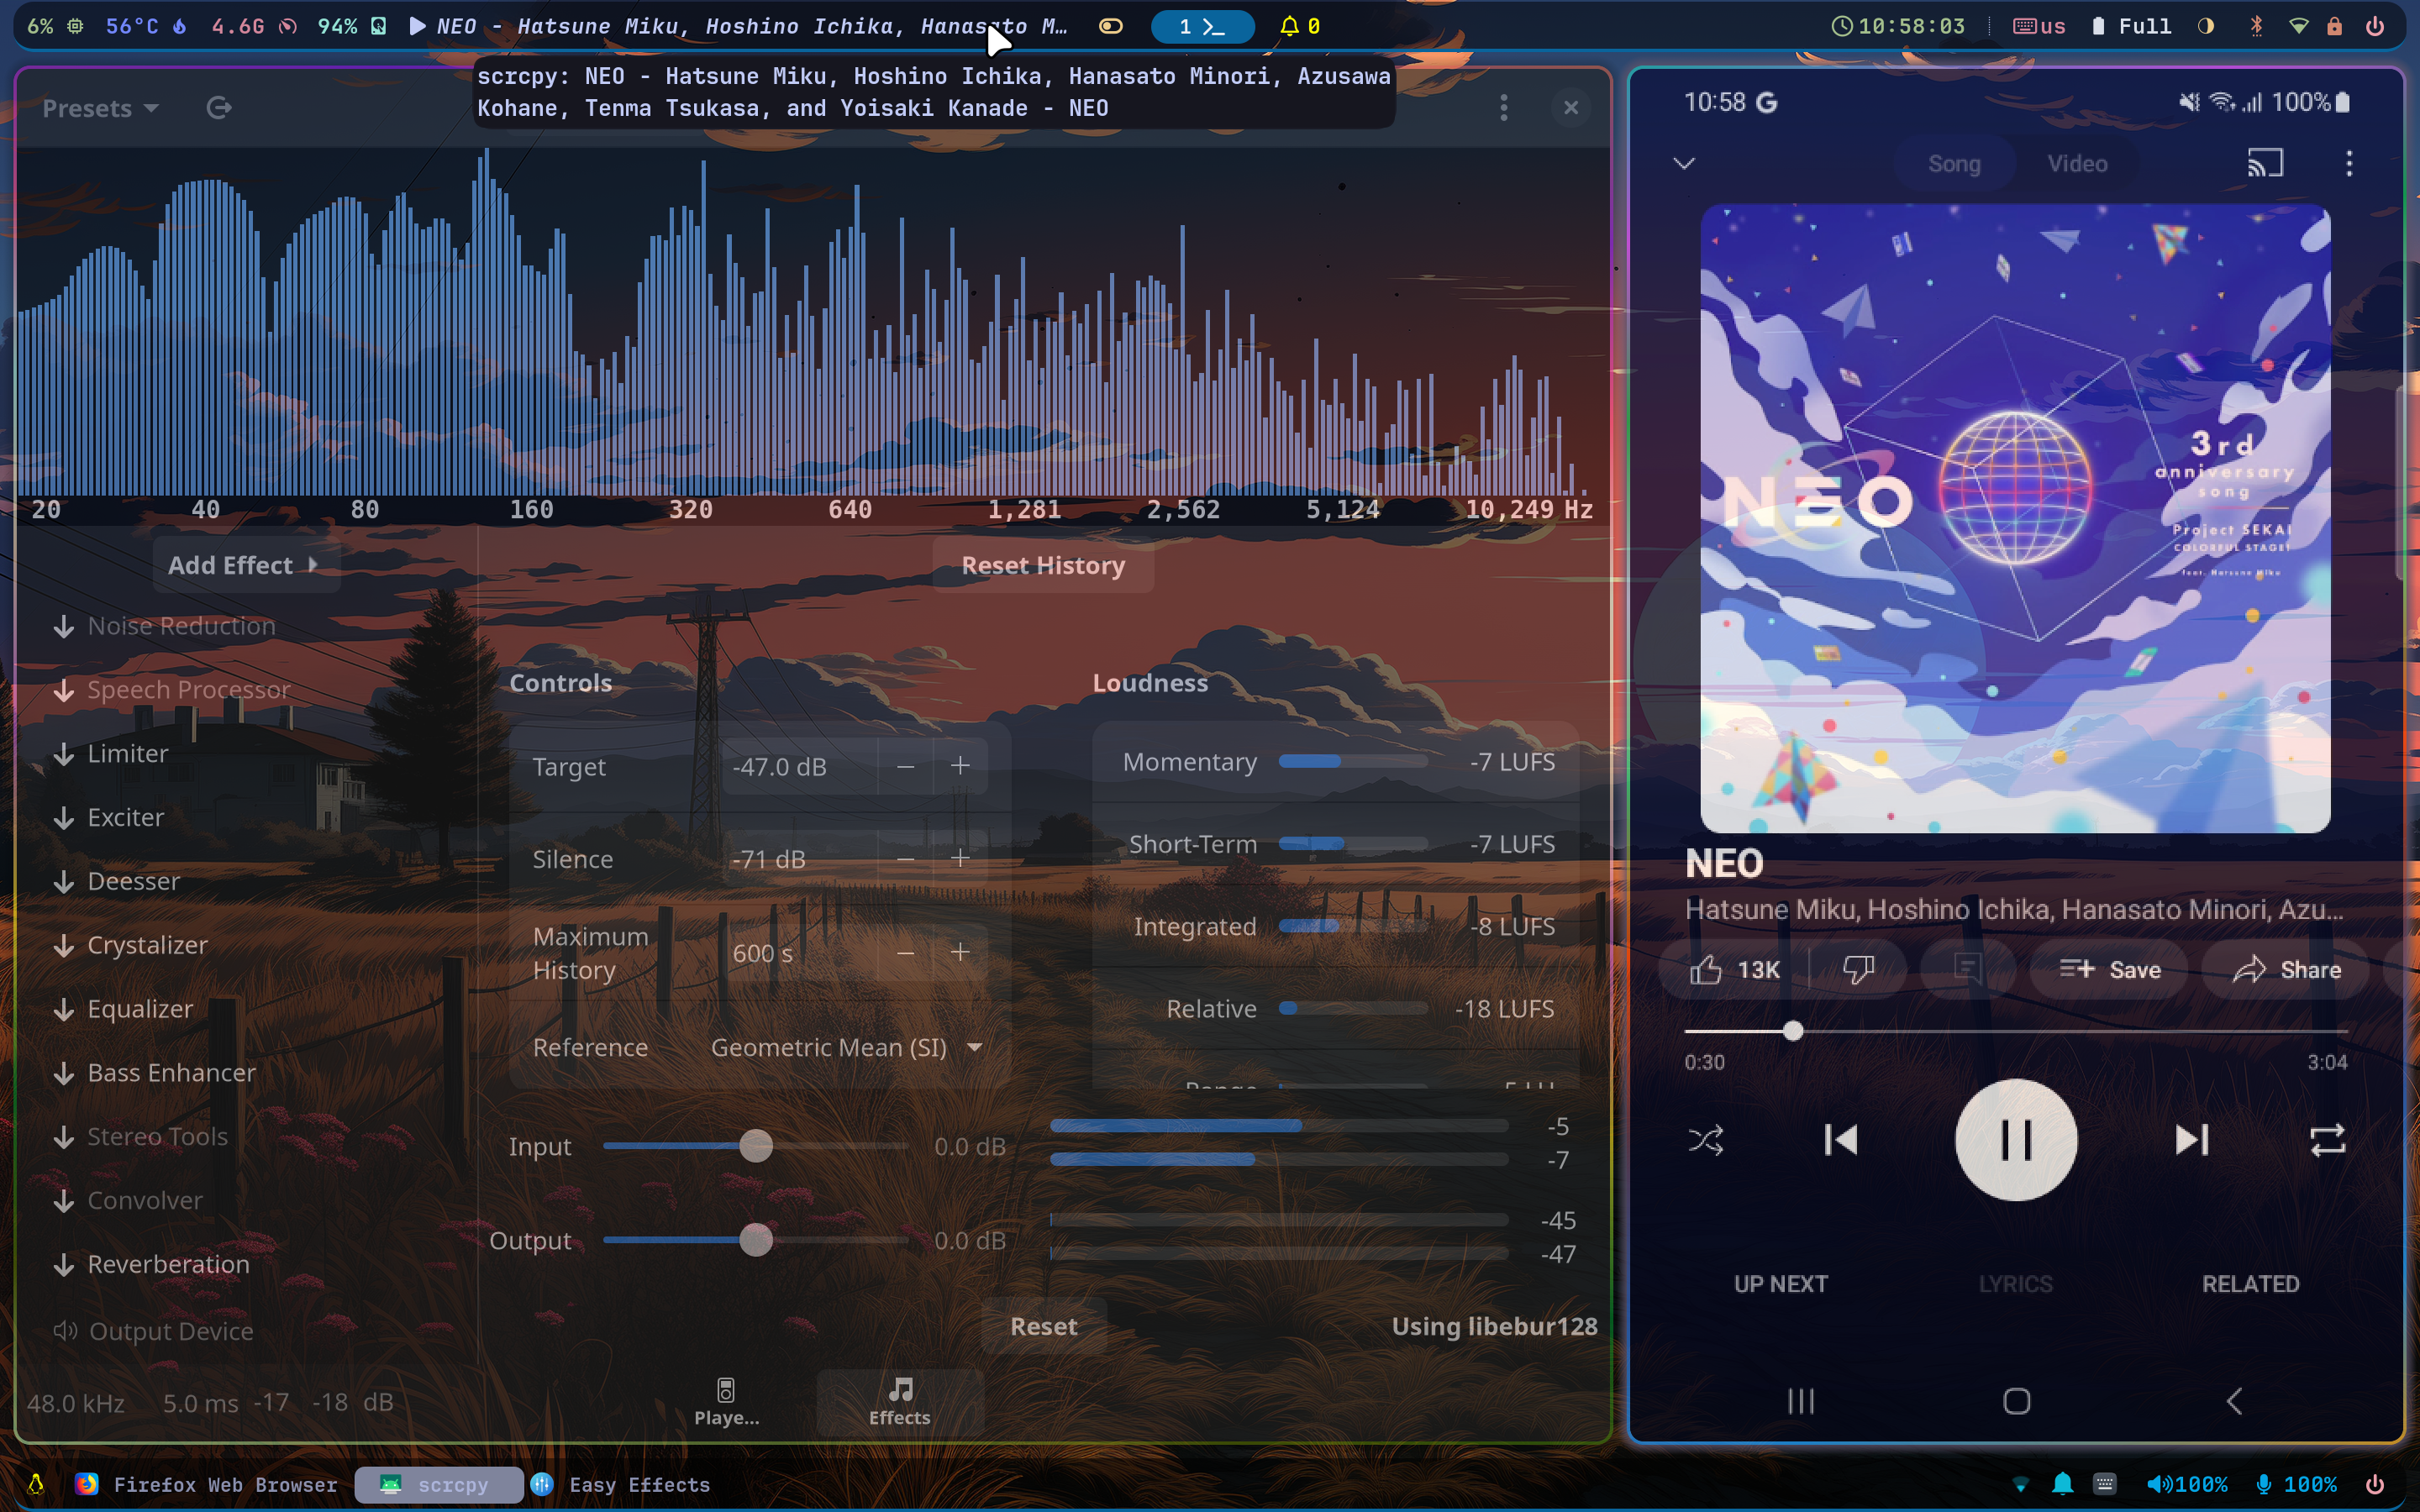Click the comments icon button
Image resolution: width=2420 pixels, height=1512 pixels.
(1967, 970)
